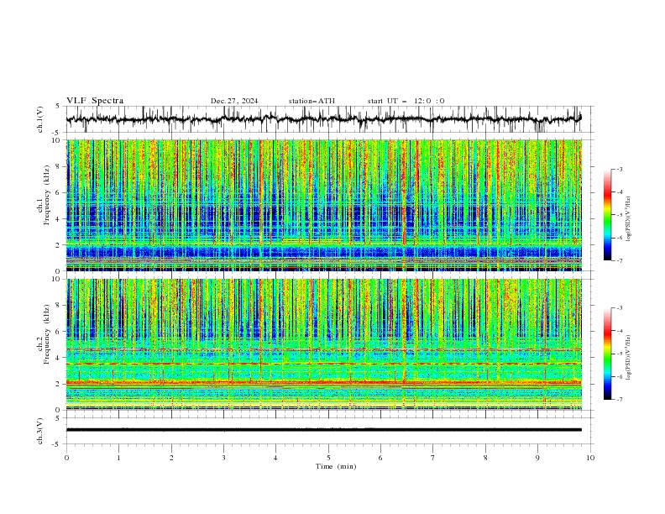Click the "-3" tick on the lower color bar
Viewport: 665px width, 514px height.
(620, 308)
